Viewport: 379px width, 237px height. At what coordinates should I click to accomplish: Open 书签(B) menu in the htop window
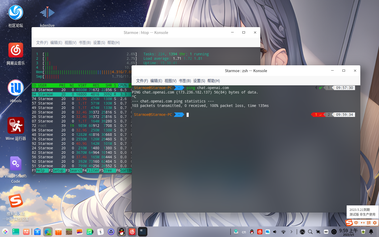[85, 43]
